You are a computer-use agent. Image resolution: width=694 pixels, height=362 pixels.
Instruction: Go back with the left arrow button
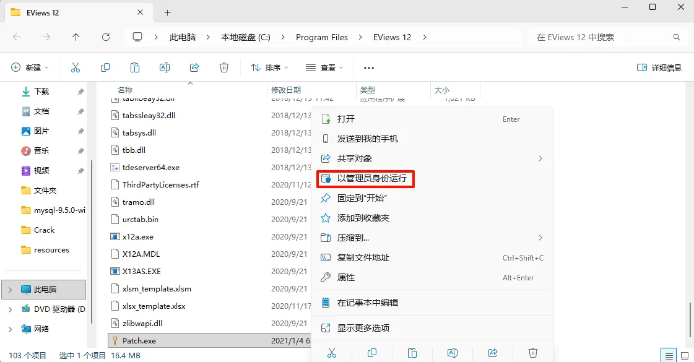click(17, 37)
